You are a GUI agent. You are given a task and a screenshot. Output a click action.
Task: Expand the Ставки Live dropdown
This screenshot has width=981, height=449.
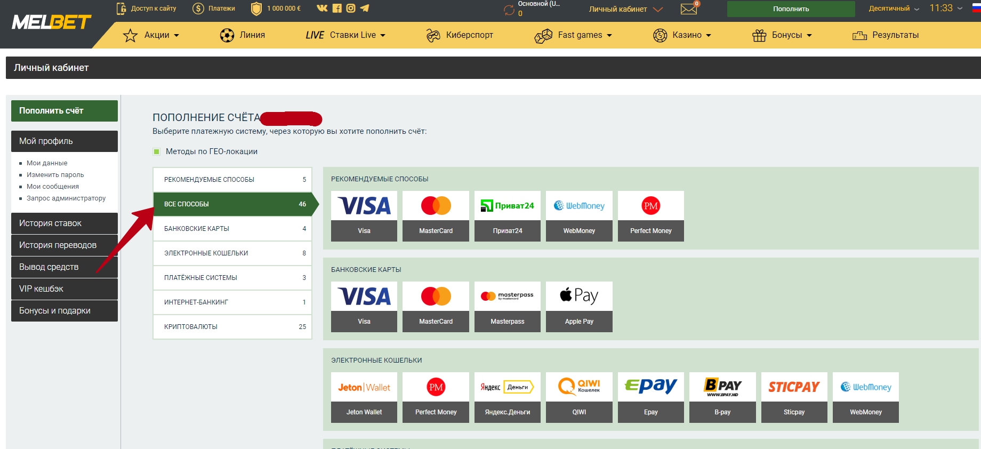click(x=345, y=35)
